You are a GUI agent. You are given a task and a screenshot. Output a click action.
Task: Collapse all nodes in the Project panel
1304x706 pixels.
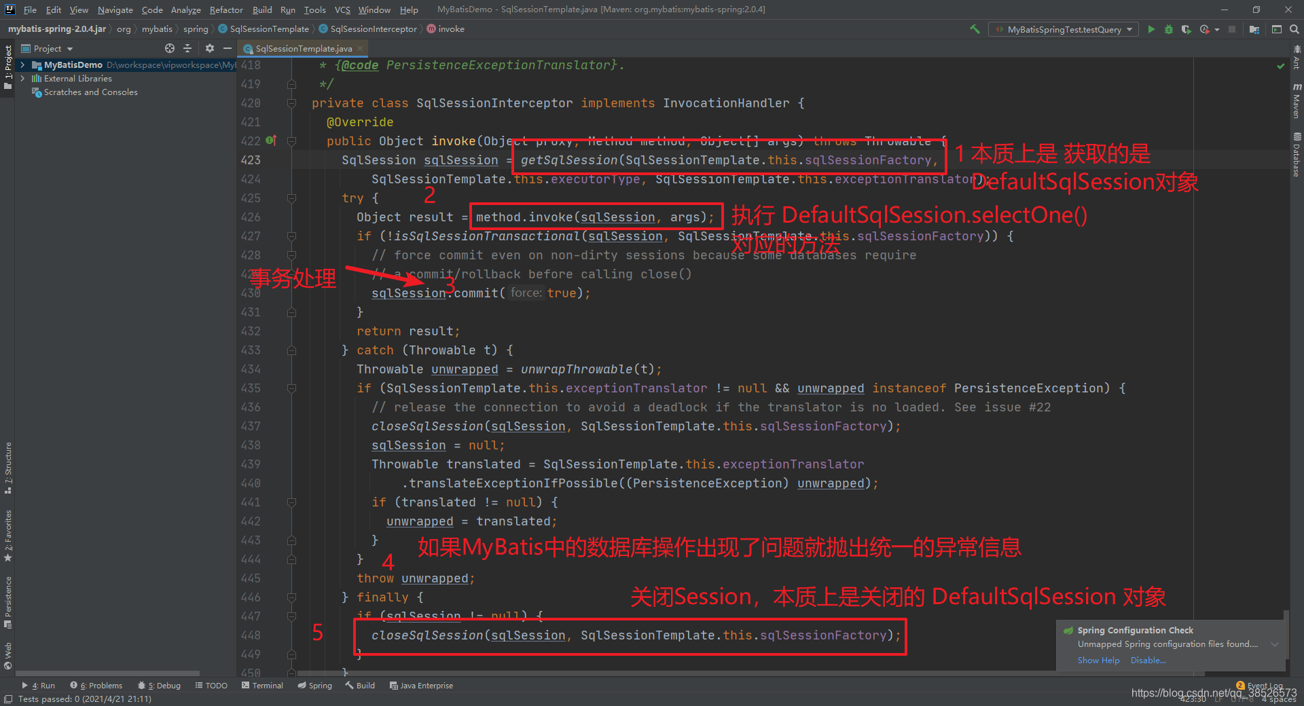[187, 48]
